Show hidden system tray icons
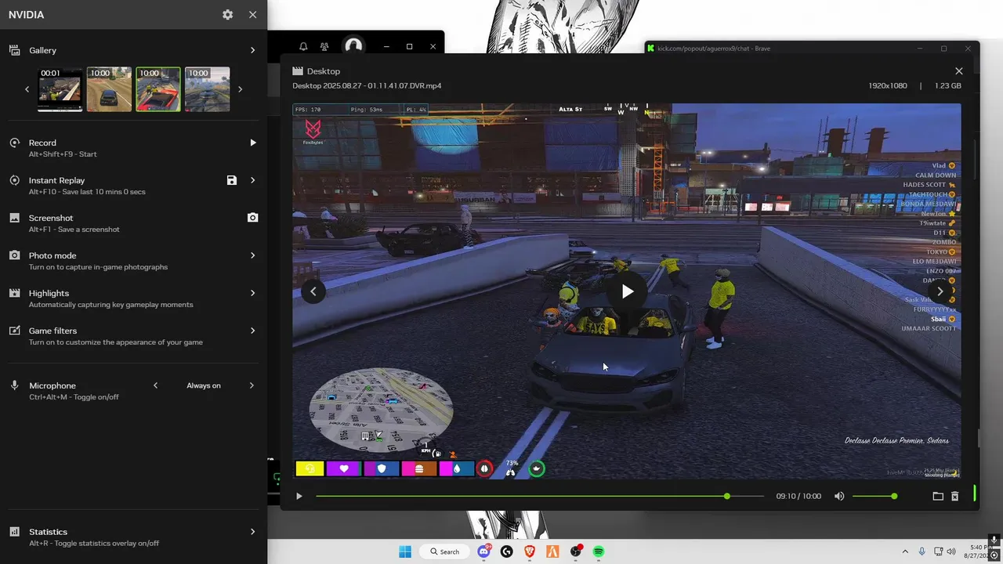 [x=905, y=551]
